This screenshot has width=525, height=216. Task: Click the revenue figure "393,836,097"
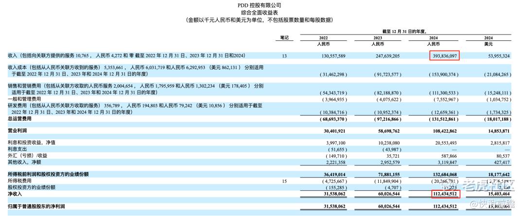tap(444, 56)
